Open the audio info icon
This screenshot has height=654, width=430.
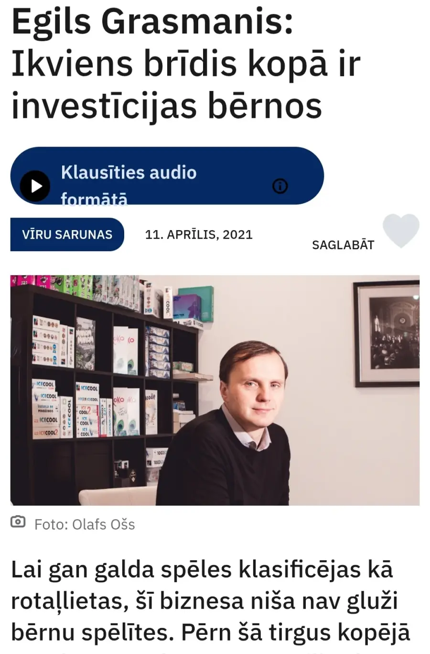click(x=280, y=186)
